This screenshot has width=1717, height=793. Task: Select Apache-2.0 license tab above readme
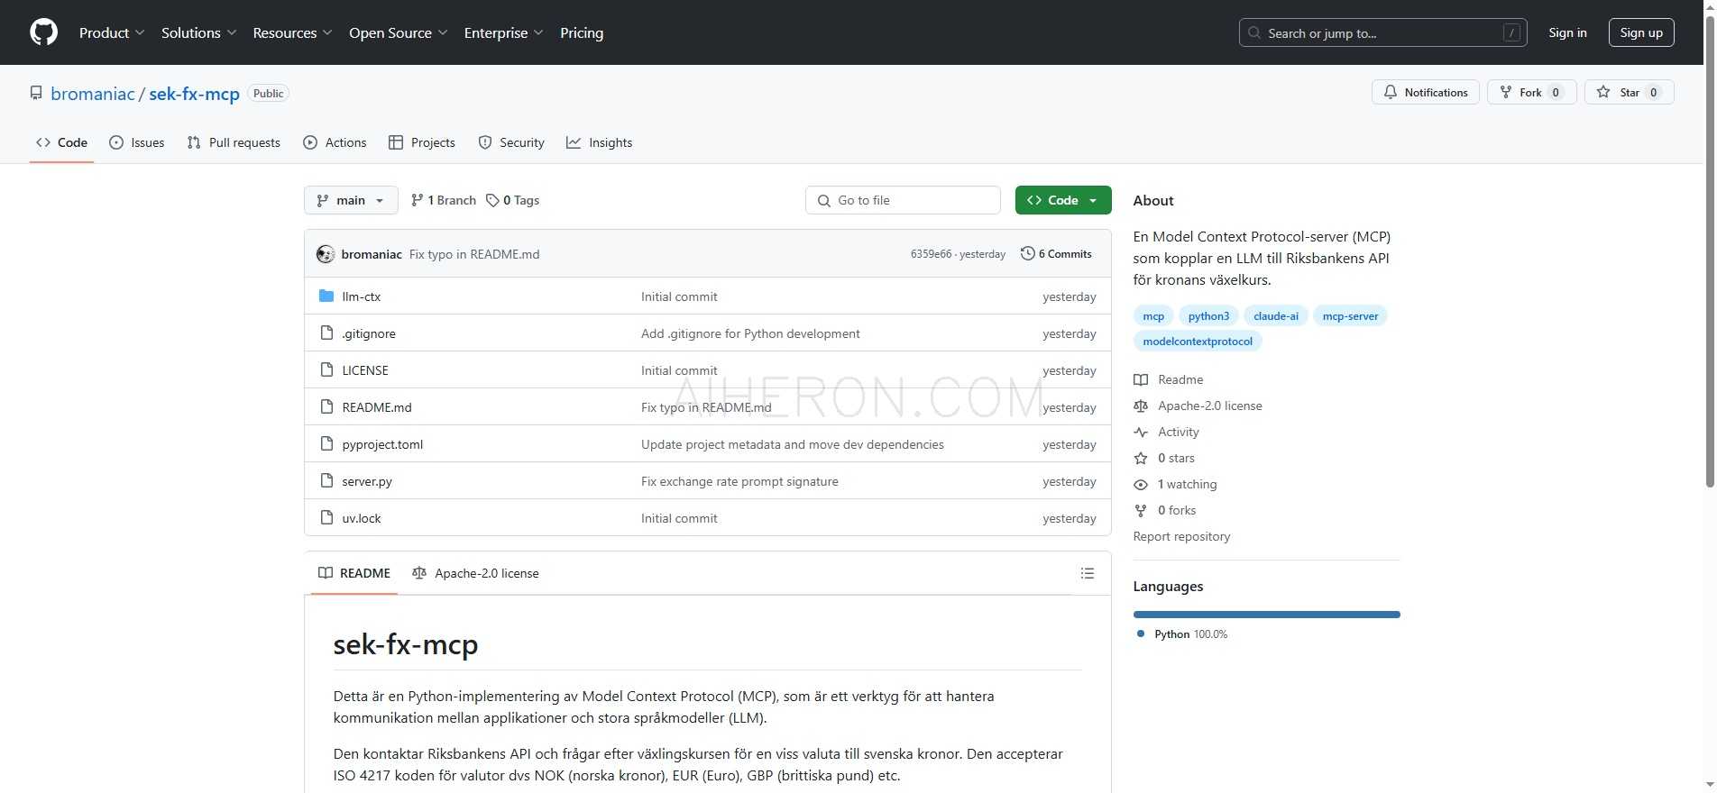475,573
